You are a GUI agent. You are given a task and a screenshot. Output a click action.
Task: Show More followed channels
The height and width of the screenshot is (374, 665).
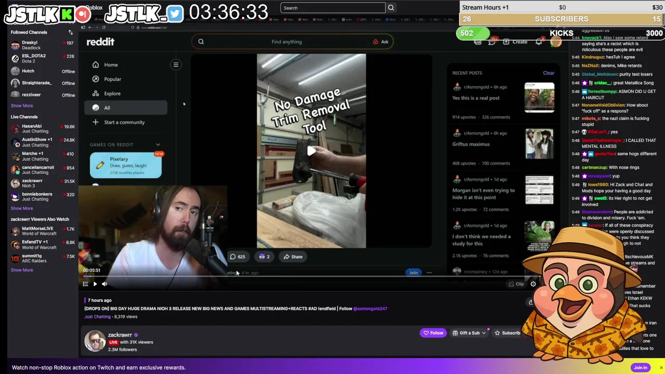(22, 105)
